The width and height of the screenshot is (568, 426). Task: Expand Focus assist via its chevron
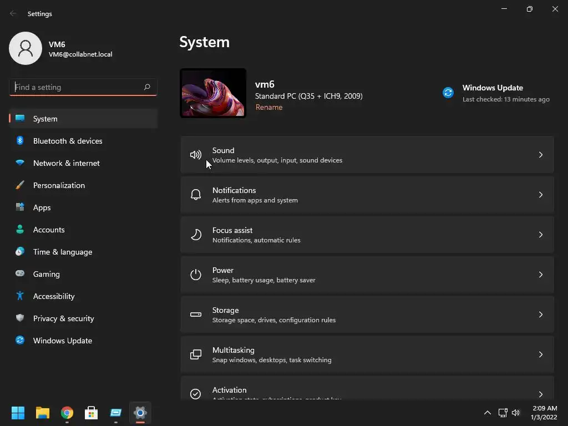pyautogui.click(x=540, y=235)
